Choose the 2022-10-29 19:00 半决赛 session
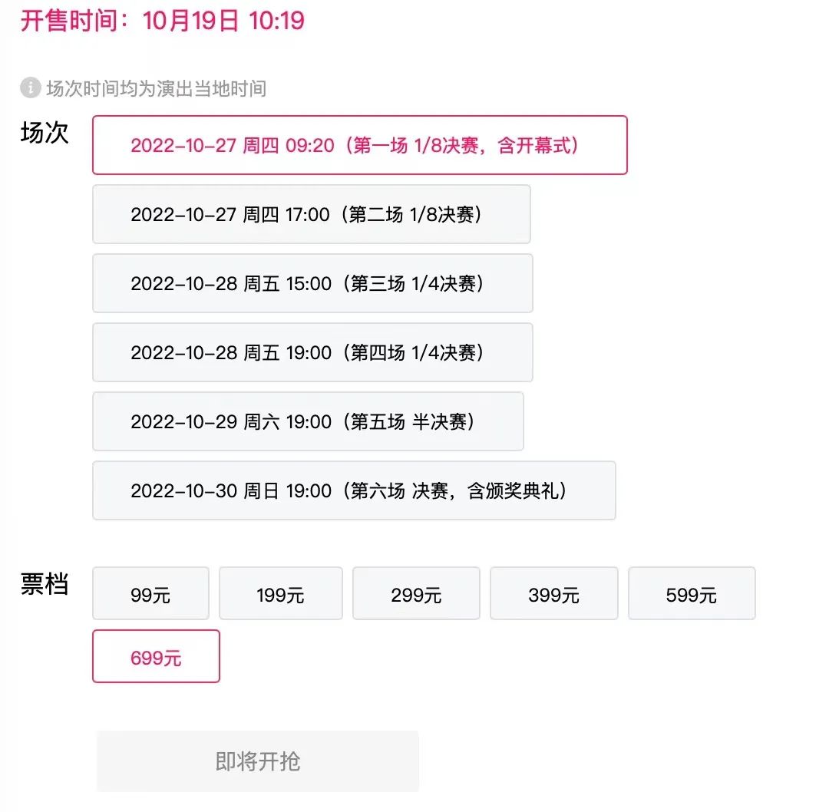 (x=307, y=421)
